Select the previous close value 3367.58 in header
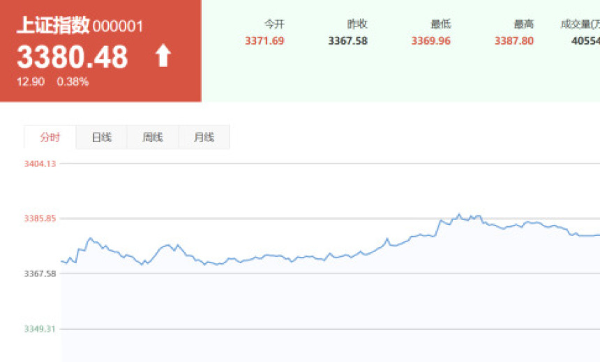600x362 pixels. tap(348, 41)
